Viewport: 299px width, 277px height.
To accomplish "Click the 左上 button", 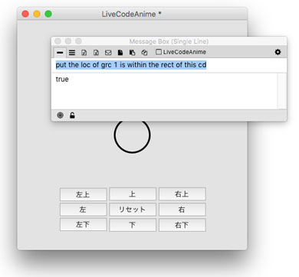I will 84,194.
